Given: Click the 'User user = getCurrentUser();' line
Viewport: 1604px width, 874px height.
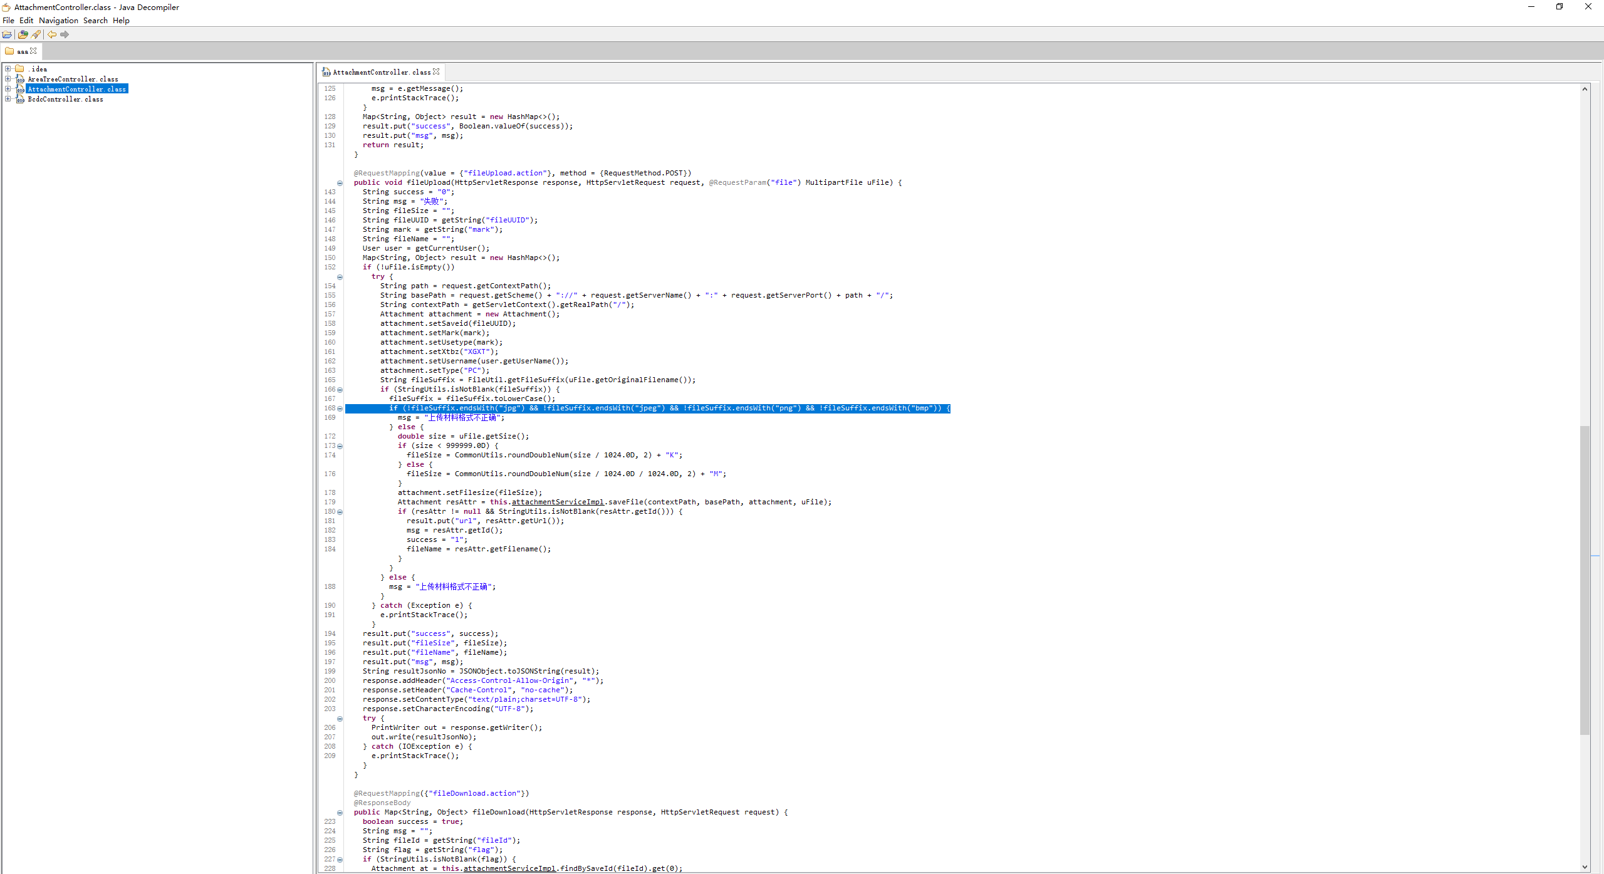Looking at the screenshot, I should [x=425, y=249].
